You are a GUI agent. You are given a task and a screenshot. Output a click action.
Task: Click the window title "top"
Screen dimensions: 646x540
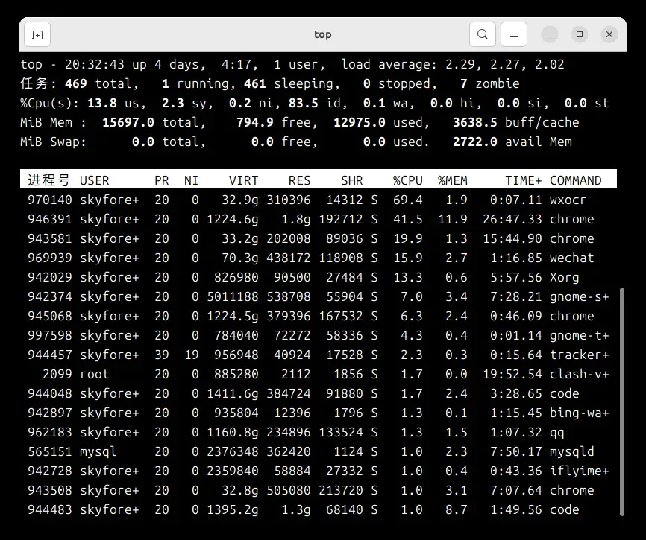coord(322,34)
